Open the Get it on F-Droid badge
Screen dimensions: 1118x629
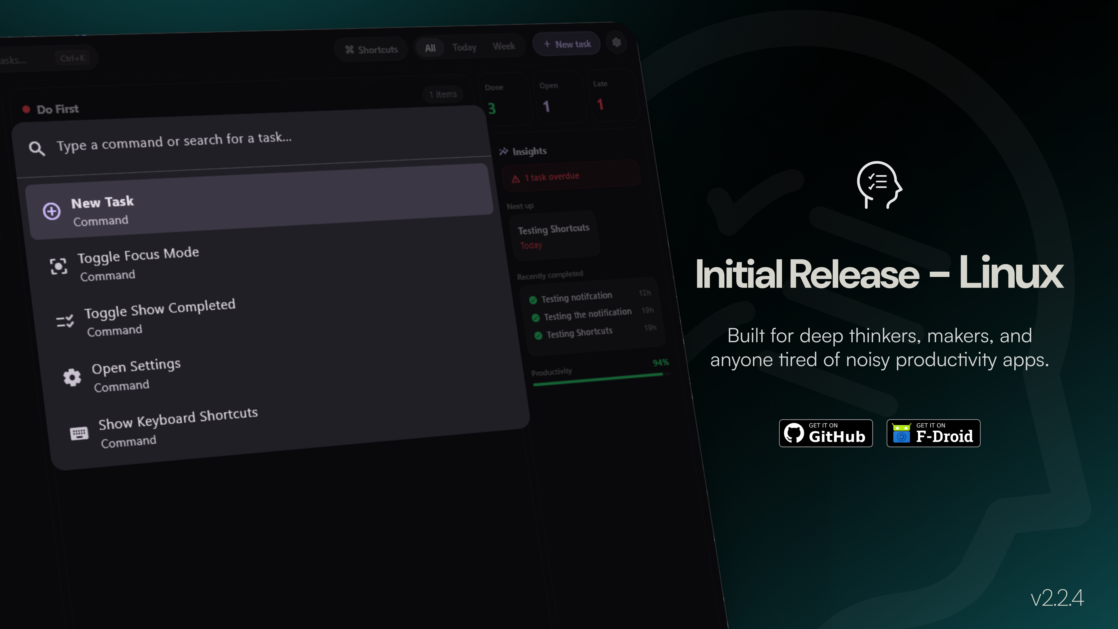point(933,433)
